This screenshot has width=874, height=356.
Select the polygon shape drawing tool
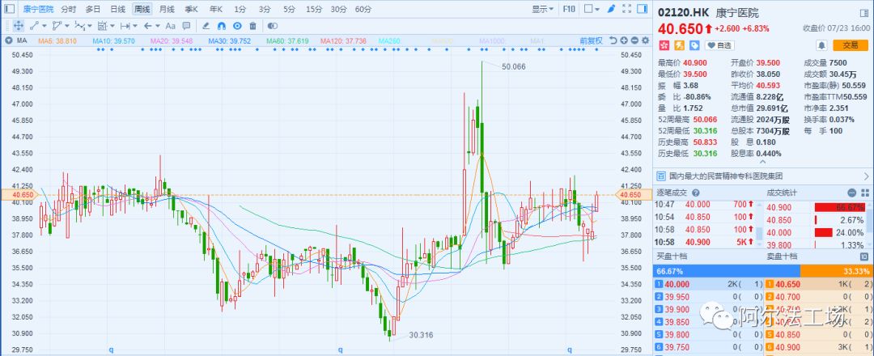[x=57, y=26]
